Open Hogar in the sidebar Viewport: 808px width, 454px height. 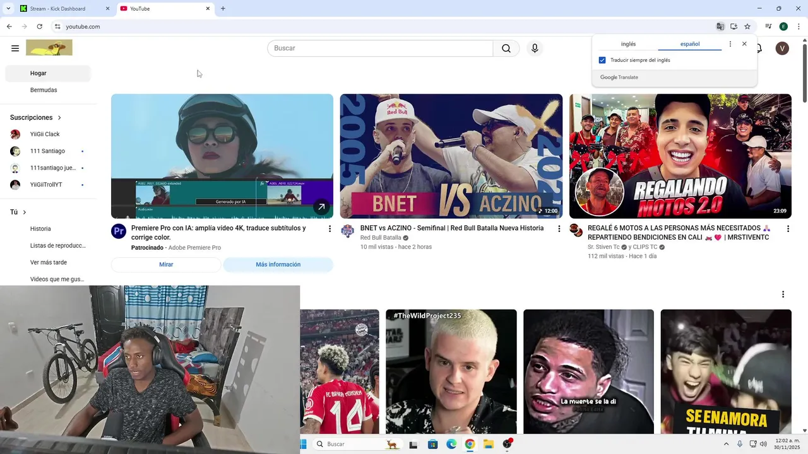coord(48,73)
